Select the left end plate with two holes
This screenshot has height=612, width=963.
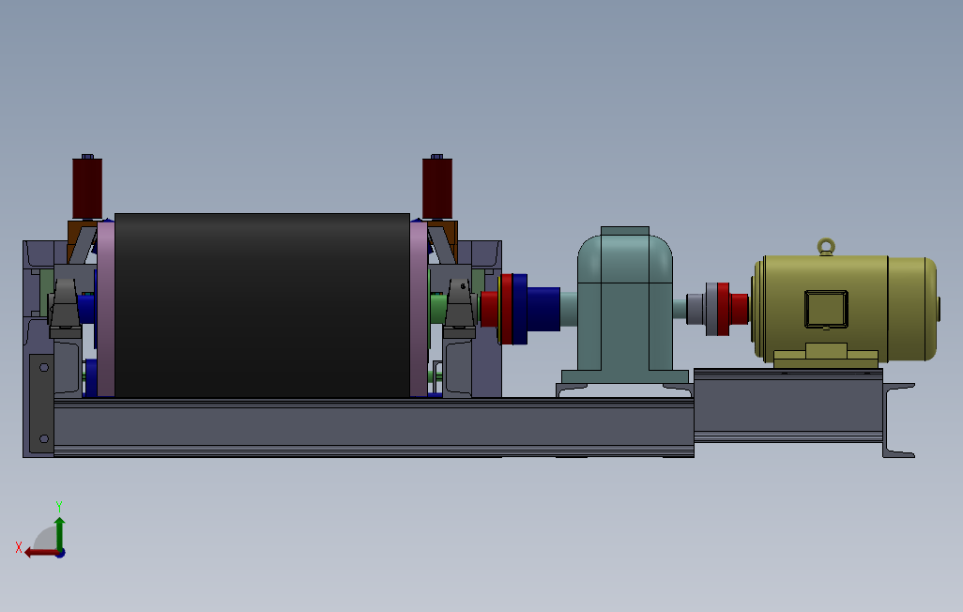pyautogui.click(x=41, y=404)
